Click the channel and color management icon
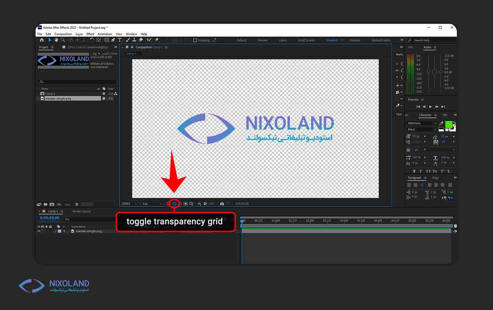Screen dimensions: 493x310 (200, 204)
